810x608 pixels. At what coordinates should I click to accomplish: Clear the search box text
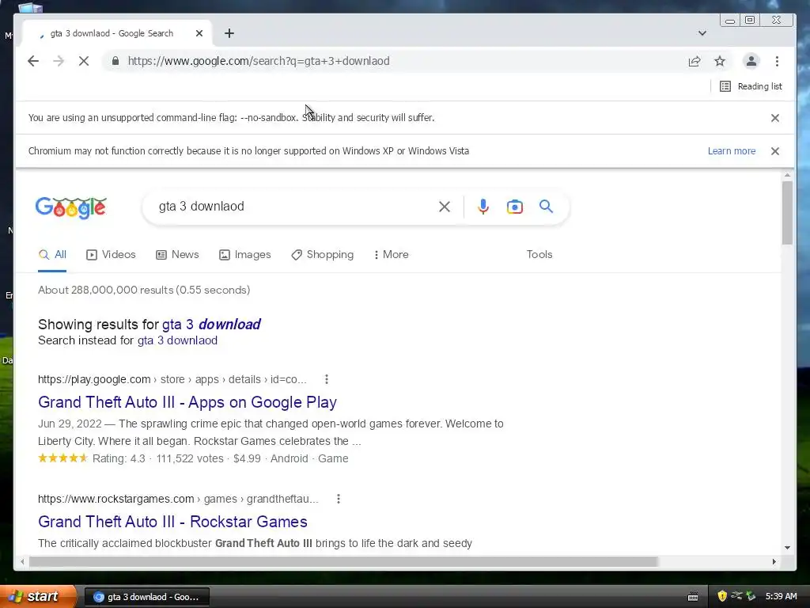(x=445, y=207)
